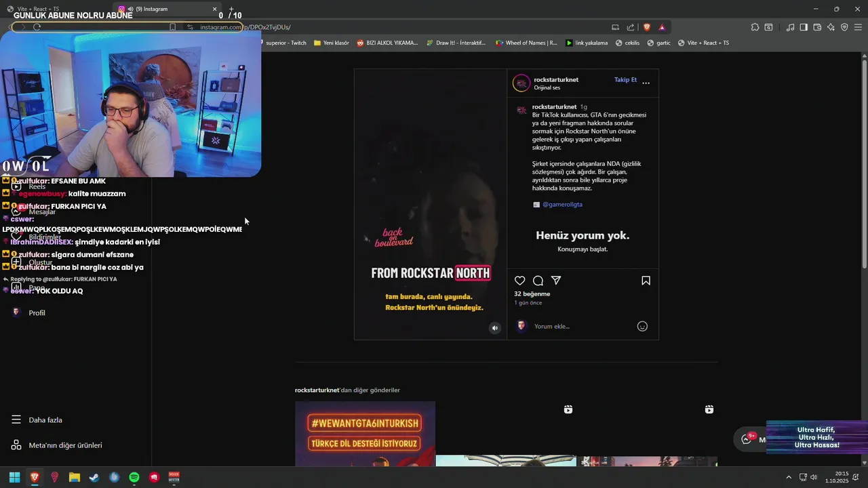Open the gartic bookmark
This screenshot has width=868, height=488.
tap(658, 43)
